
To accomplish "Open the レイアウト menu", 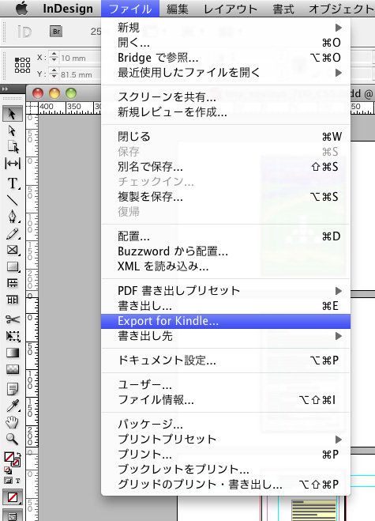I will pyautogui.click(x=231, y=9).
